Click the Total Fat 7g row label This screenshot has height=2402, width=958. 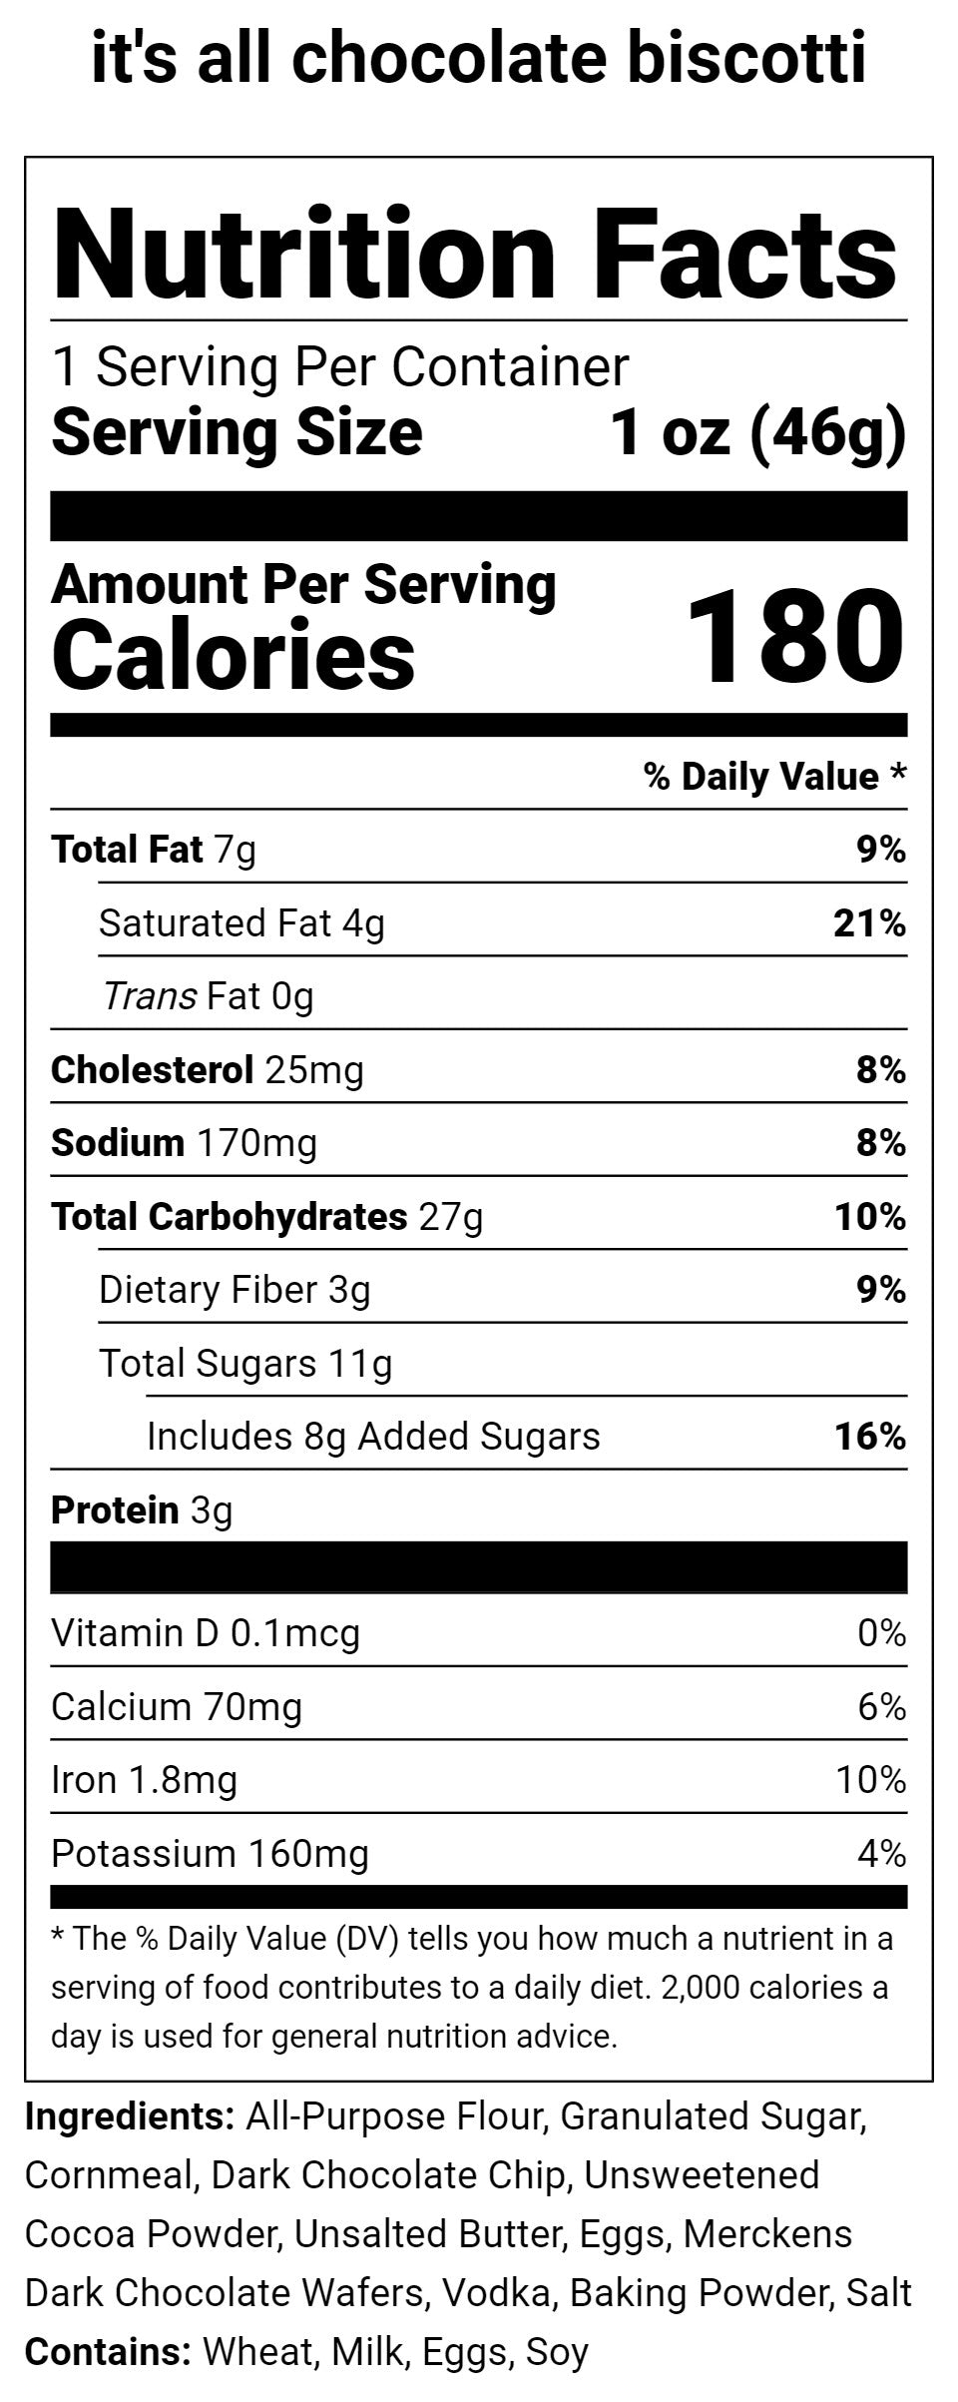click(154, 850)
